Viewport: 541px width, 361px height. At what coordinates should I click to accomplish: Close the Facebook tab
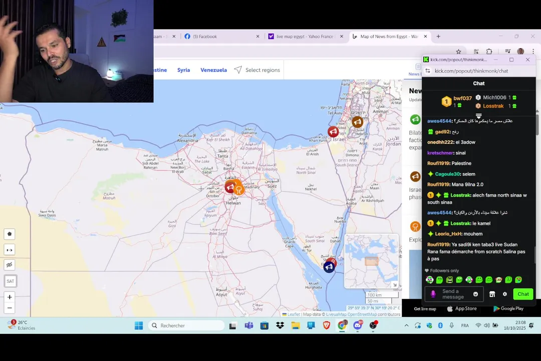click(x=257, y=36)
